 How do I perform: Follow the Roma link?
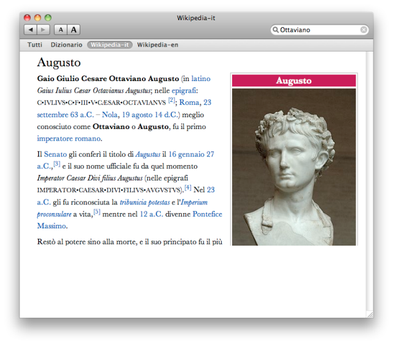[189, 103]
